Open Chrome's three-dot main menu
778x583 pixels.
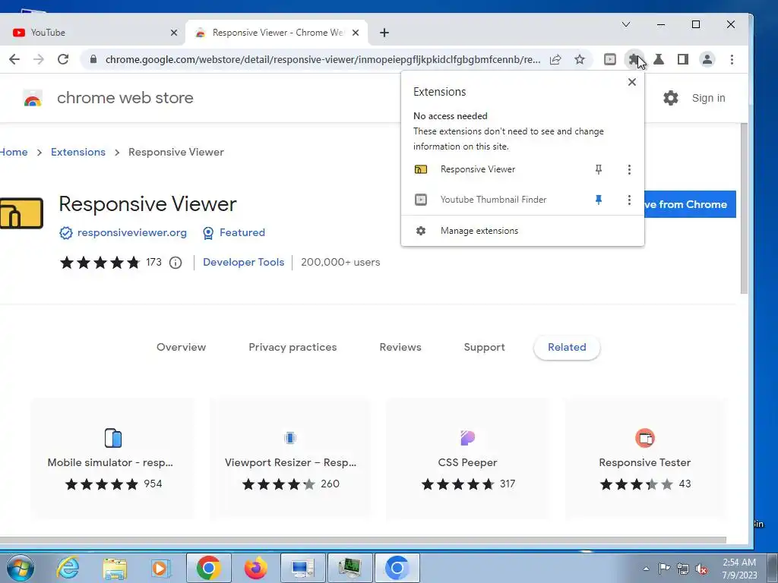tap(732, 59)
